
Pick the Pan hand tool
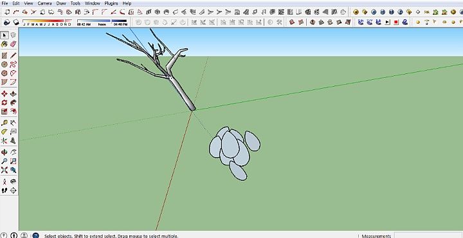click(x=14, y=152)
